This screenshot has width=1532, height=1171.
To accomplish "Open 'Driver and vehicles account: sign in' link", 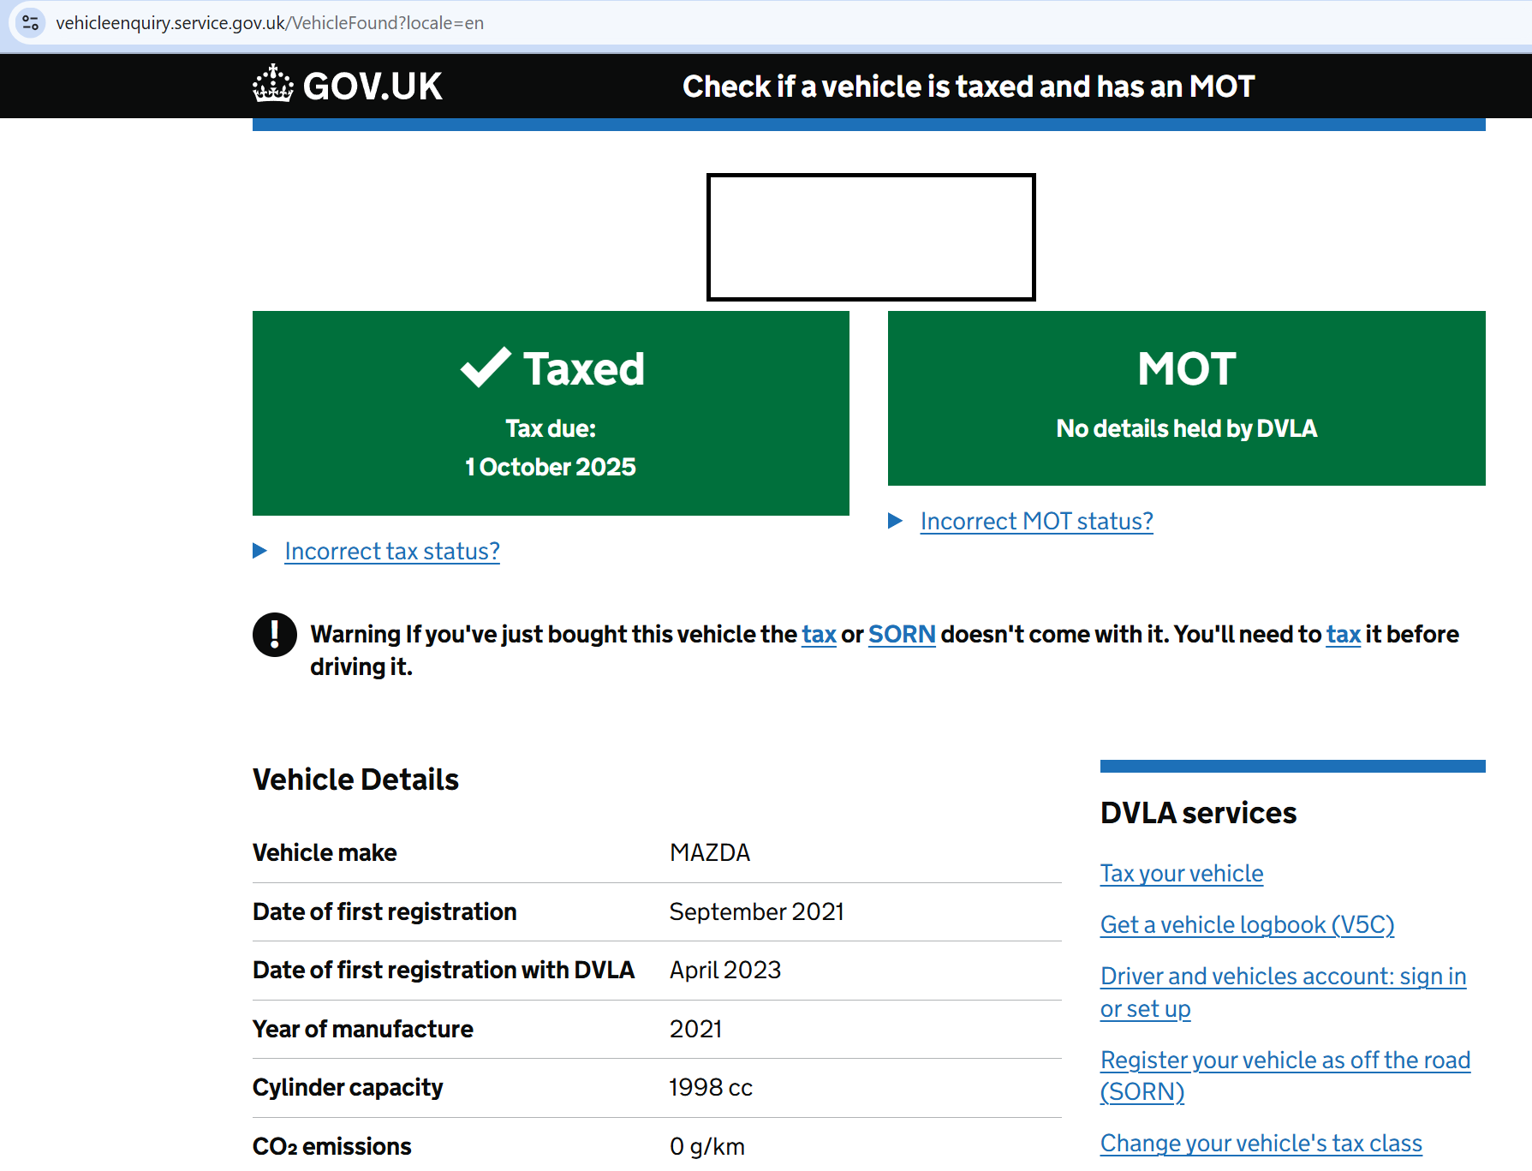I will [x=1283, y=977].
